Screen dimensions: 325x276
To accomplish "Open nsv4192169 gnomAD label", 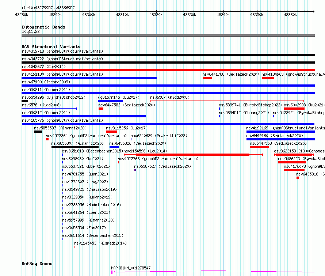I will pyautogui.click(x=286, y=128).
